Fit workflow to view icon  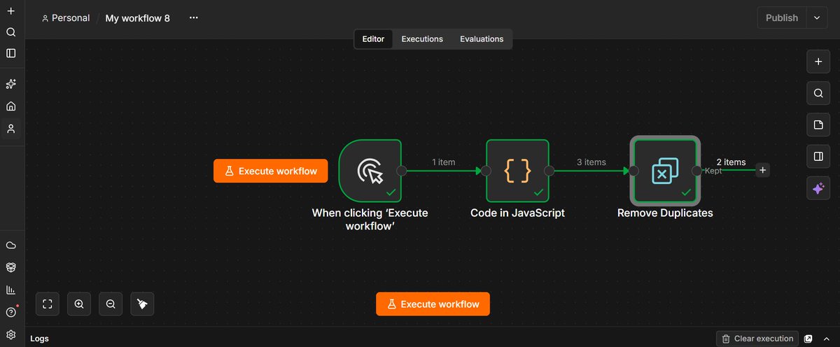tap(48, 304)
